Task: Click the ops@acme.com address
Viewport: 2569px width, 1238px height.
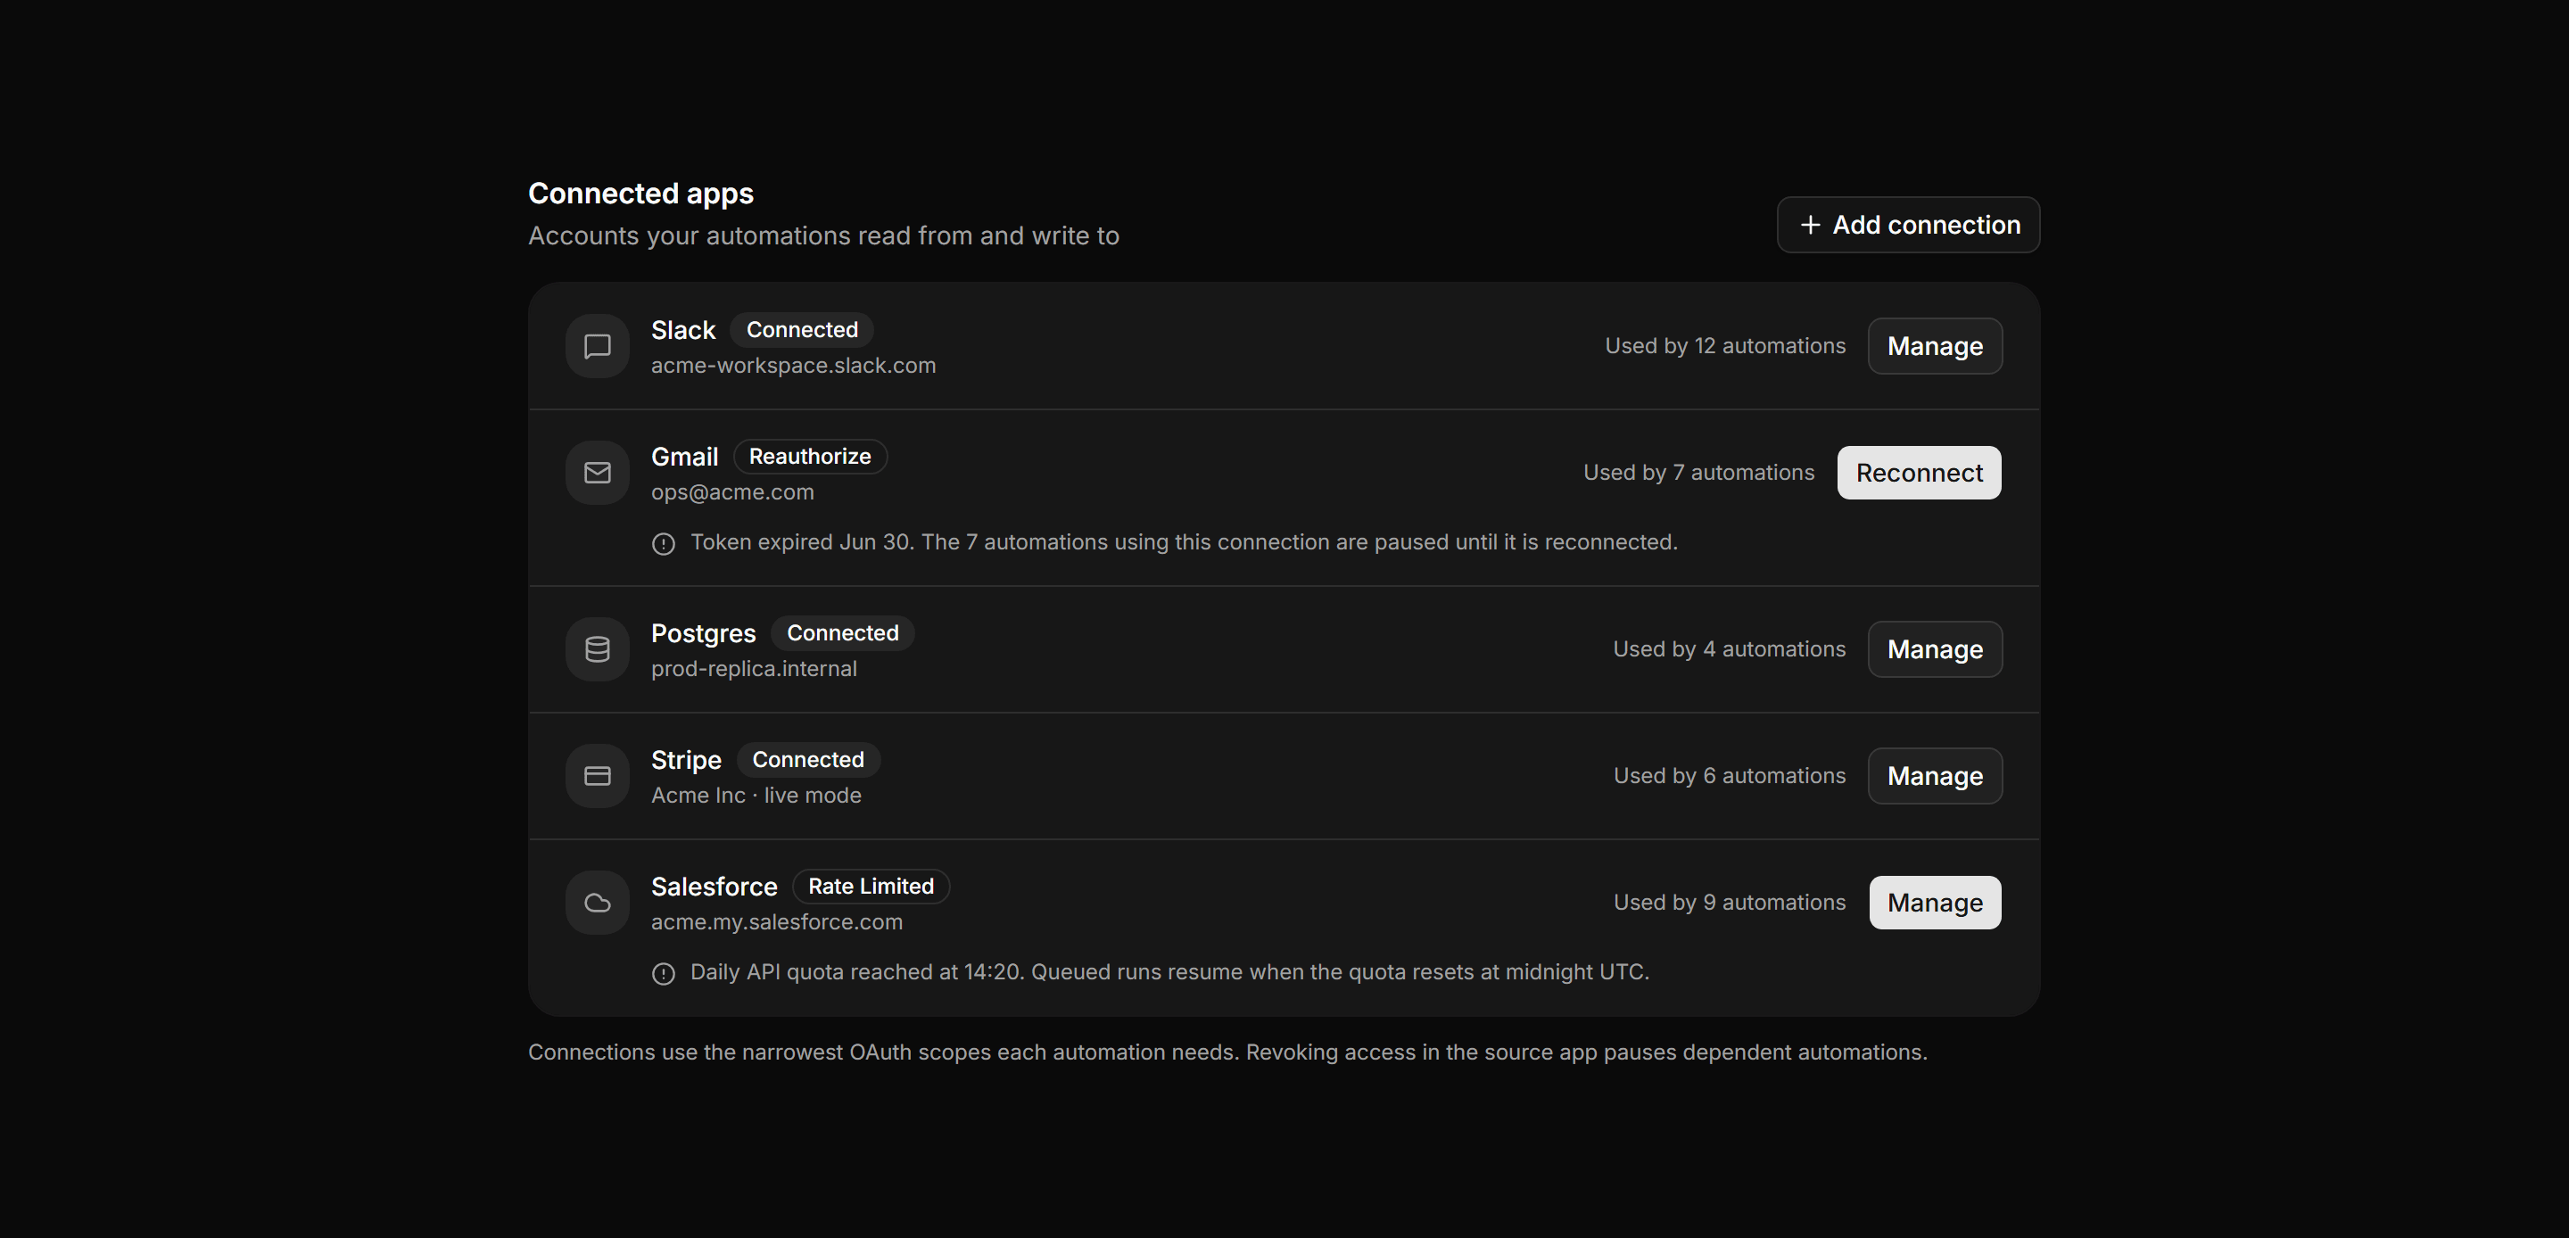Action: pos(732,491)
